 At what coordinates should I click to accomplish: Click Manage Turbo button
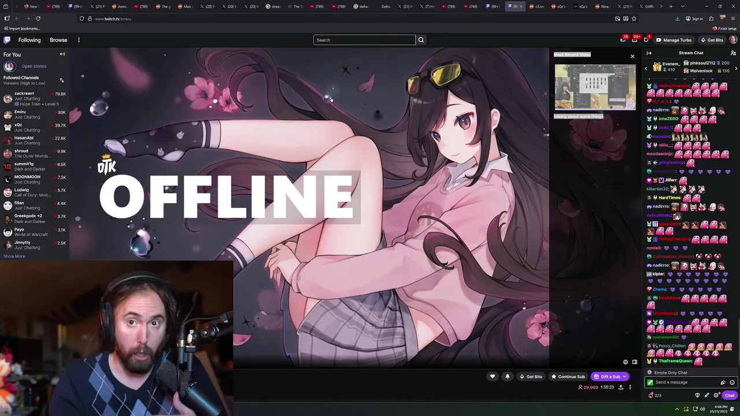[674, 40]
